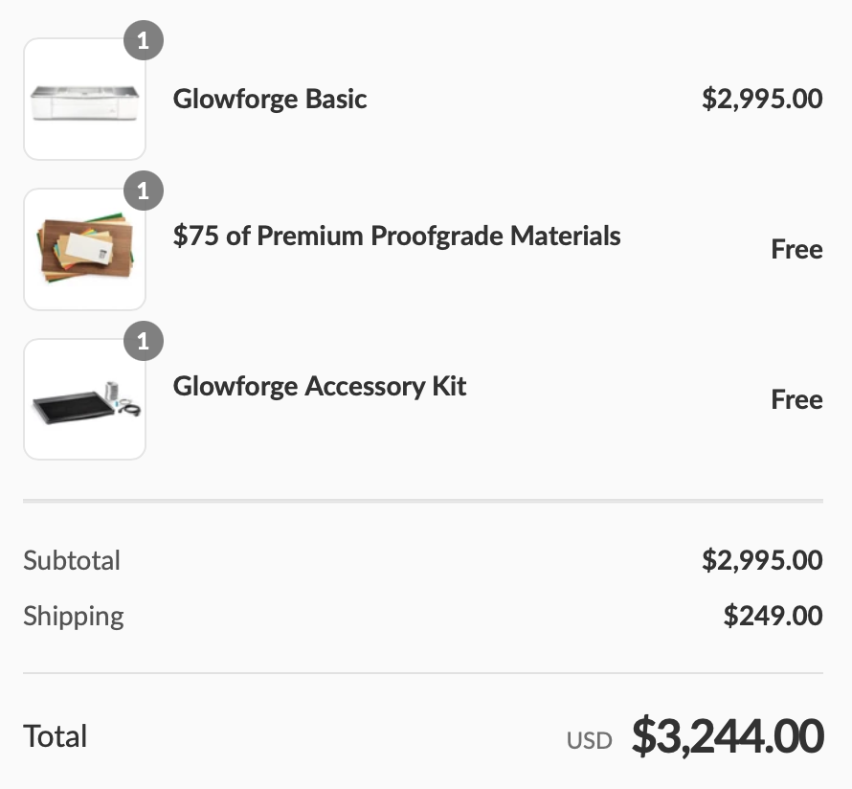The height and width of the screenshot is (789, 852).
Task: Click the $249.00 shipping cost
Action: tap(773, 616)
